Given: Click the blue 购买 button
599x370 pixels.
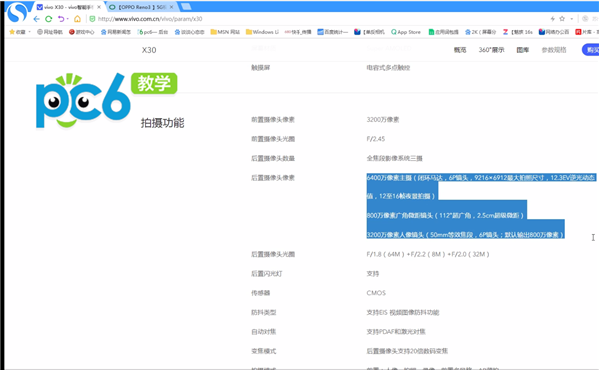Looking at the screenshot, I should tap(591, 50).
